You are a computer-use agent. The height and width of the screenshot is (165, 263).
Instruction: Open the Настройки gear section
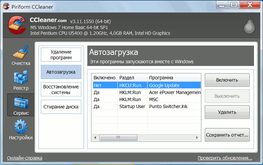coord(21,129)
